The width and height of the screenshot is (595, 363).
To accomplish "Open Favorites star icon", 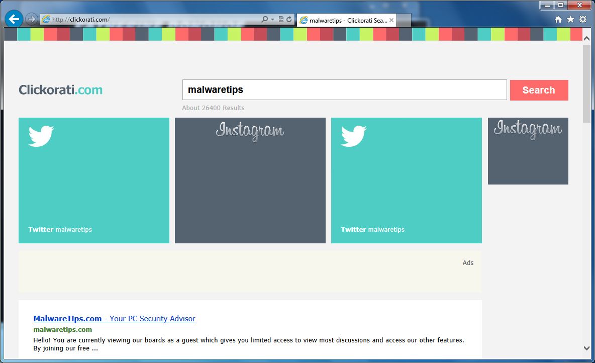I will pos(570,20).
